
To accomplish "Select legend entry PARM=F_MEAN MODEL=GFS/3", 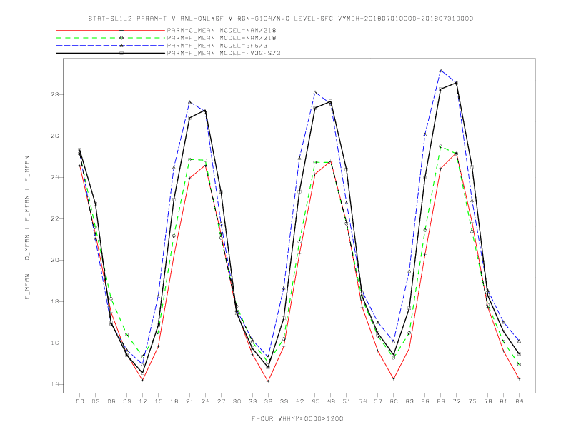I will pos(217,46).
